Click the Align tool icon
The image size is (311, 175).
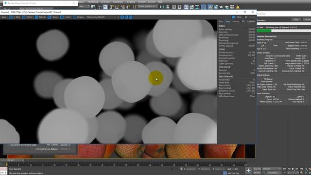coord(168,7)
